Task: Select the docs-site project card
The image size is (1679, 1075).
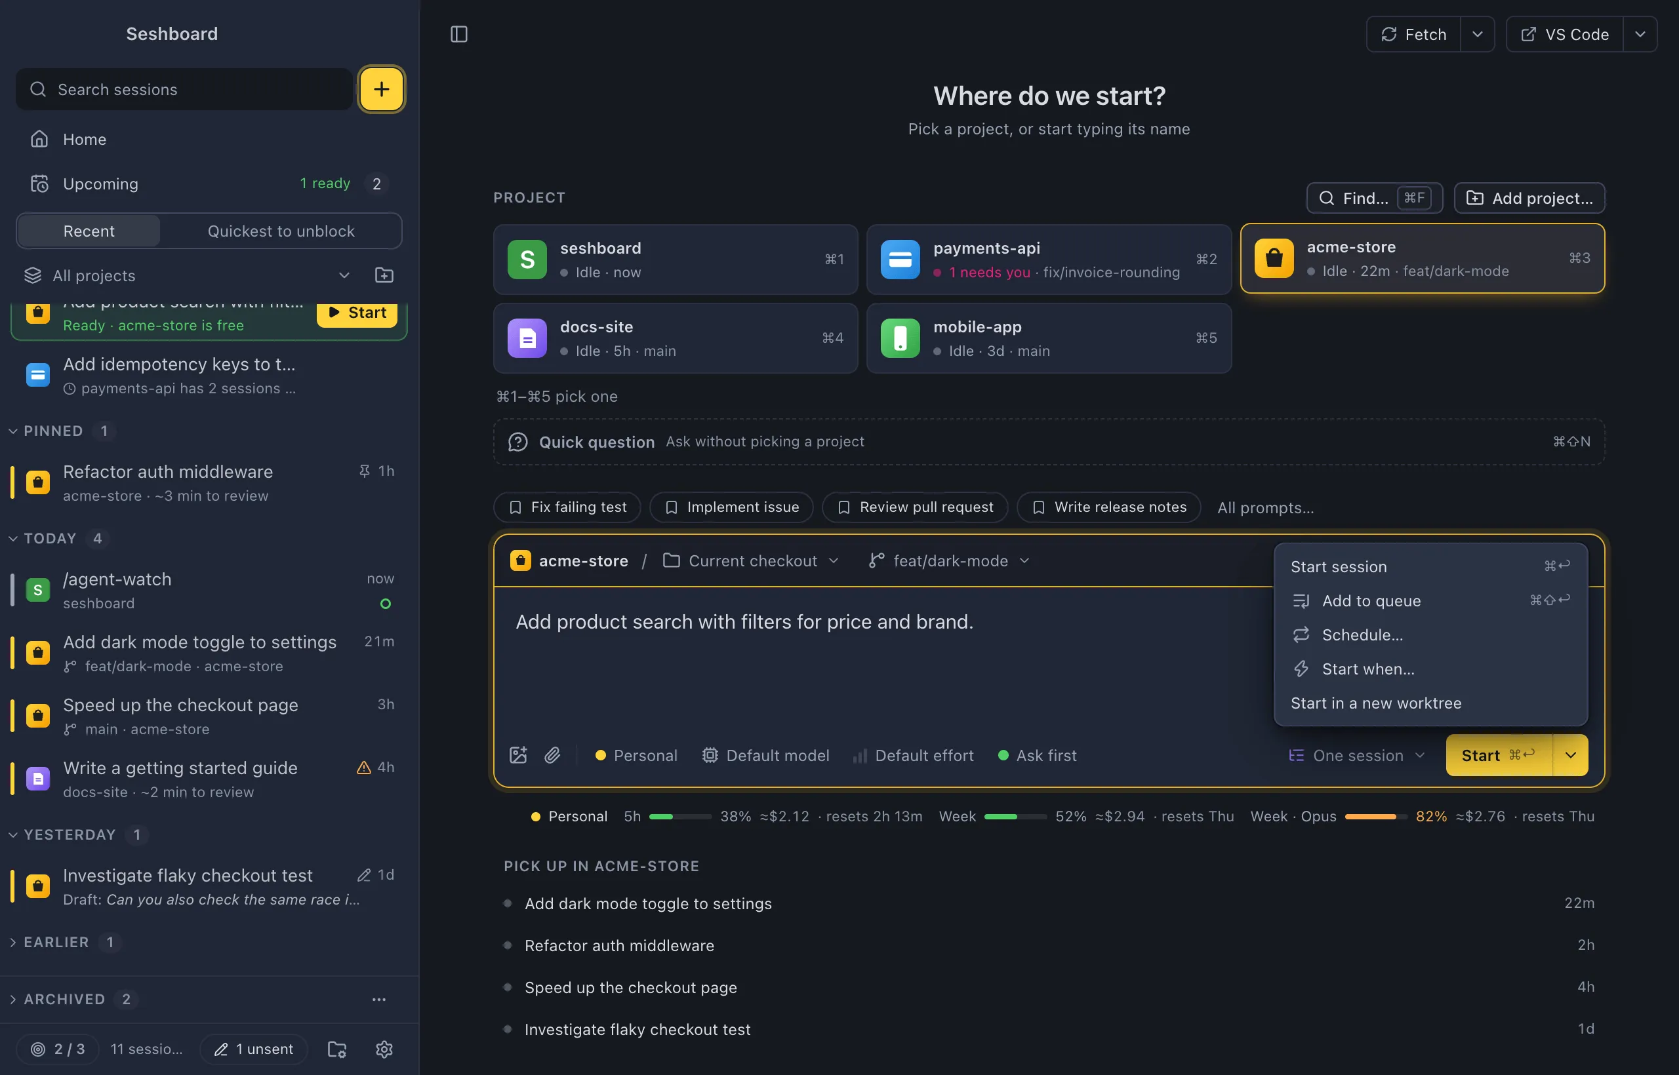Action: coord(676,338)
